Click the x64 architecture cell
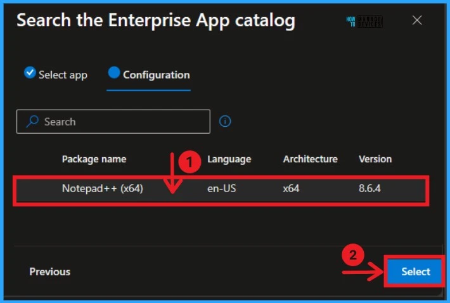The width and height of the screenshot is (450, 303). click(291, 188)
